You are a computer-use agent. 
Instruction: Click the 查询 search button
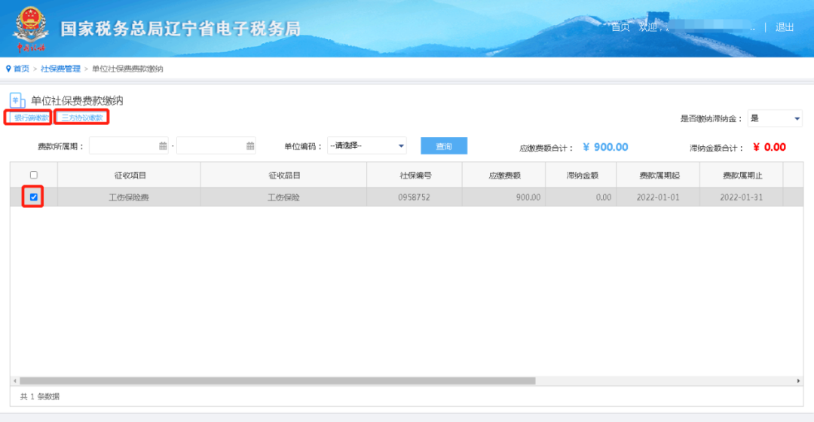[444, 146]
